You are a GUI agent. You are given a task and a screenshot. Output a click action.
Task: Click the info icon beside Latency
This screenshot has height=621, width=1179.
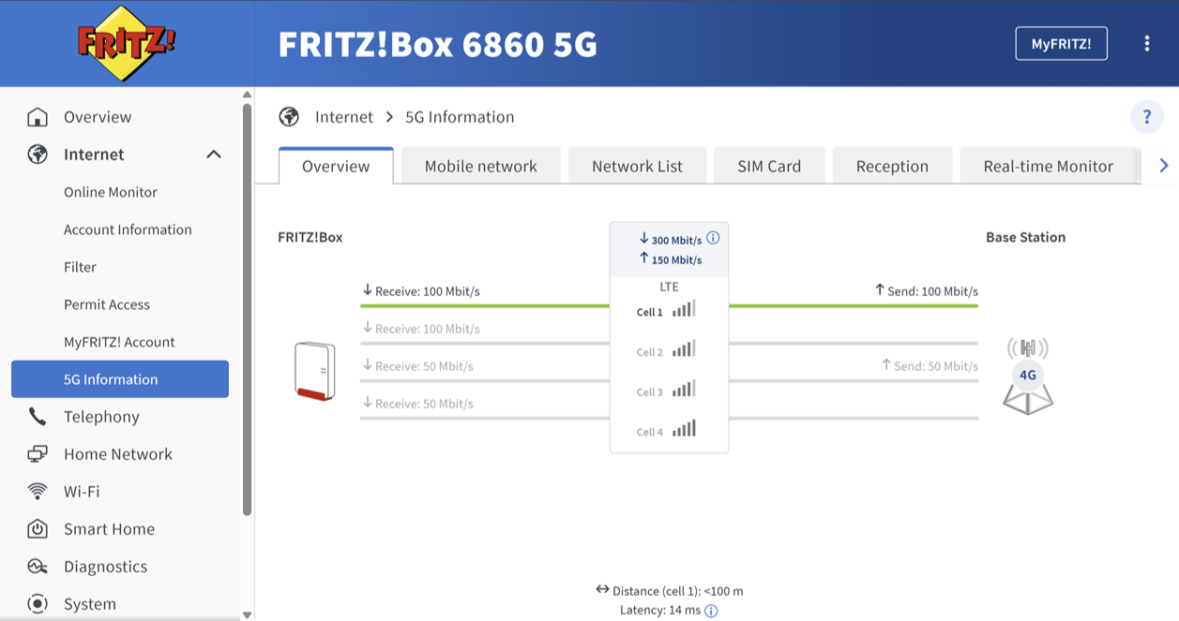point(711,610)
